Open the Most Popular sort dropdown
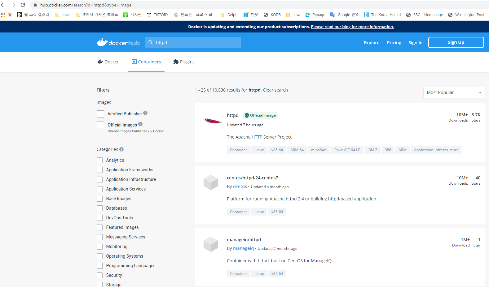489x287 pixels. 454,92
